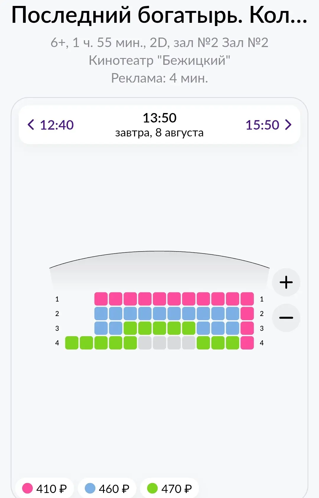The width and height of the screenshot is (319, 498).
Task: Select last pink seat in row 1
Action: pyautogui.click(x=247, y=299)
